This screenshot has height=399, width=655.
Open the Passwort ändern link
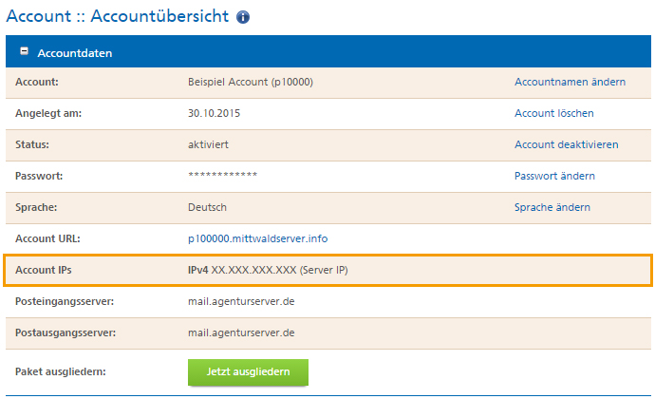click(x=554, y=176)
